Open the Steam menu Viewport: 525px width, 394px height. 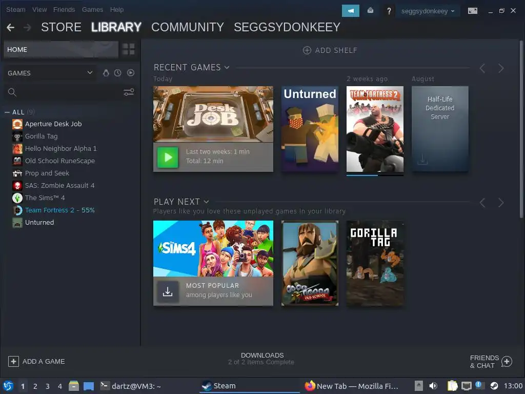click(16, 10)
